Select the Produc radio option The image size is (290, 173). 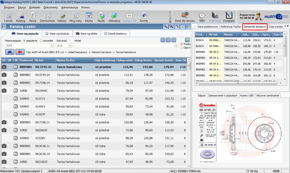182,44
